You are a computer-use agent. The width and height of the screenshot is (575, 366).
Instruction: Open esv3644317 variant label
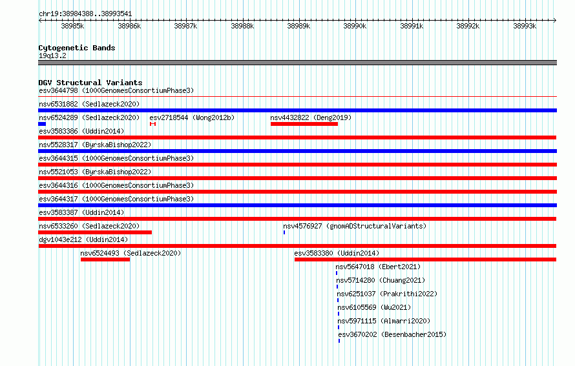coord(116,199)
